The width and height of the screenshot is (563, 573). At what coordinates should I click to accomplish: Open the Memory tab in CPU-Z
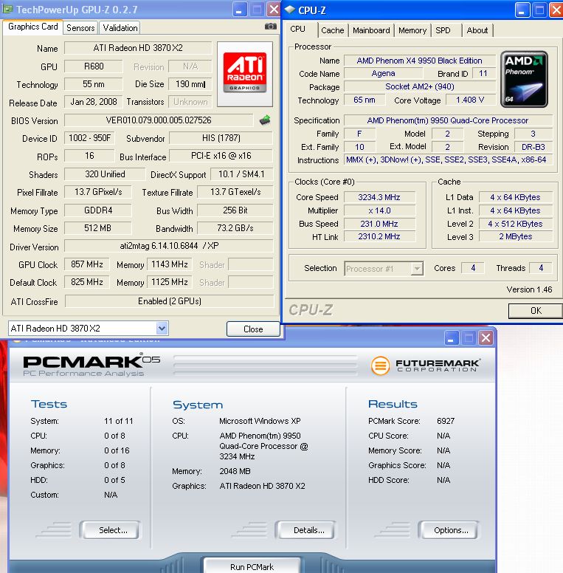(412, 30)
